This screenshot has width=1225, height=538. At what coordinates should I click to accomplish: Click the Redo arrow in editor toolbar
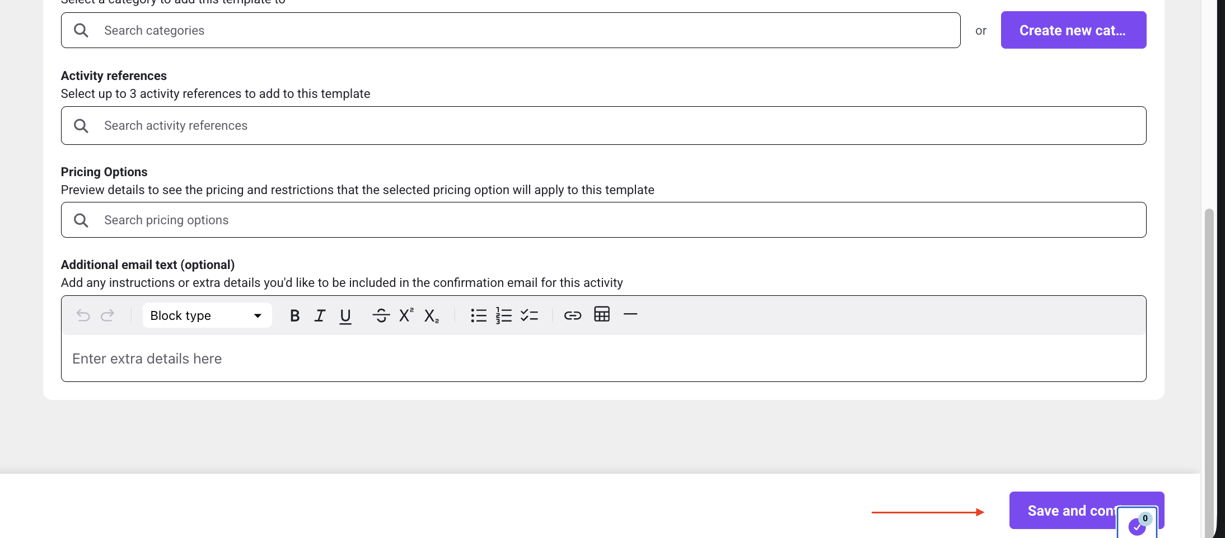[x=107, y=315]
